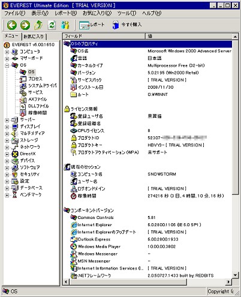Expand the DirectX tree node
Screen dimensions: 241x297
pyautogui.click(x=7, y=154)
